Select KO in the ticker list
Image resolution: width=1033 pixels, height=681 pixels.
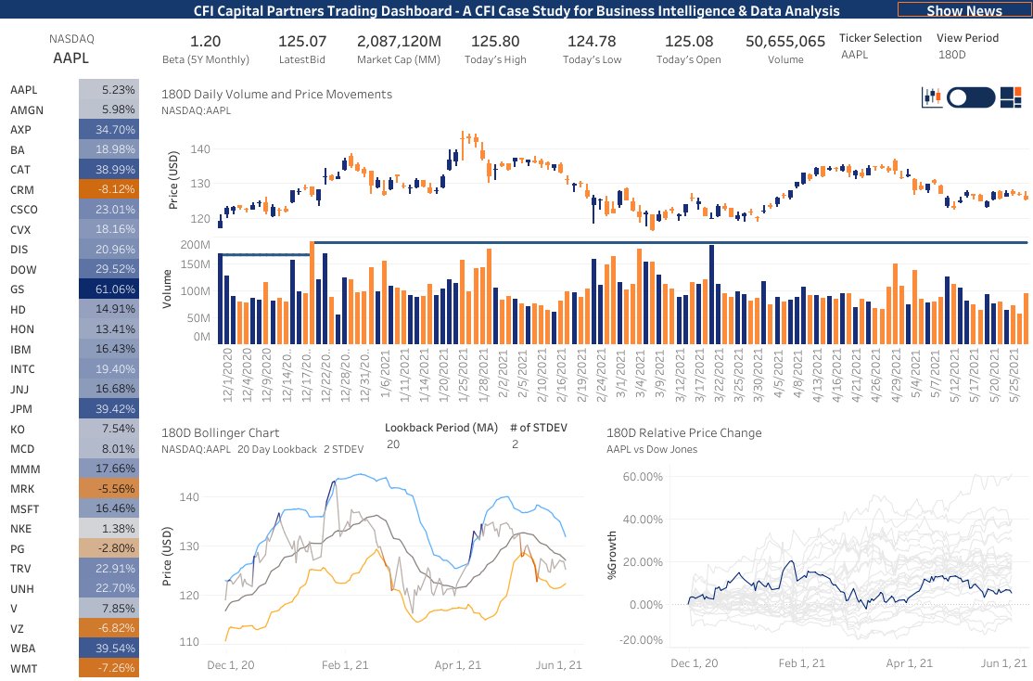17,430
